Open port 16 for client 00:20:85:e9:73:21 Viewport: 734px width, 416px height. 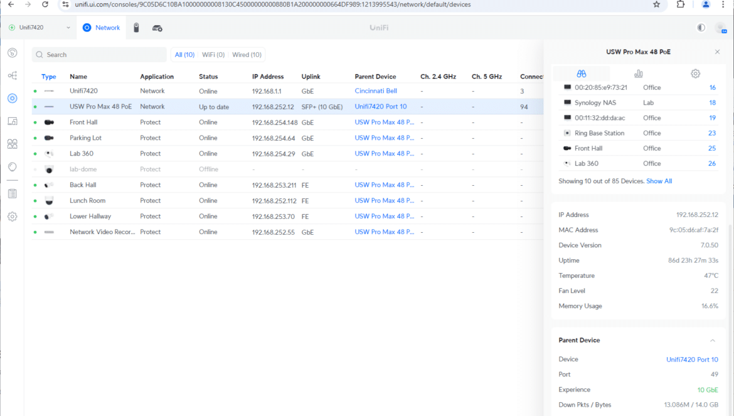pyautogui.click(x=712, y=87)
